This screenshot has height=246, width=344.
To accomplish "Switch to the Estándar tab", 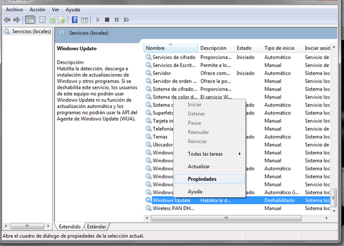I will click(96, 227).
